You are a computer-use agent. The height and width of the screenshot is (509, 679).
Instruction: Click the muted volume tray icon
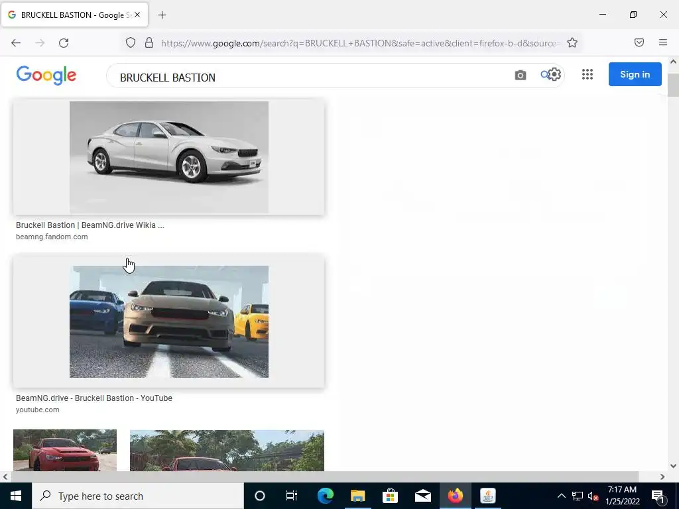pos(593,496)
